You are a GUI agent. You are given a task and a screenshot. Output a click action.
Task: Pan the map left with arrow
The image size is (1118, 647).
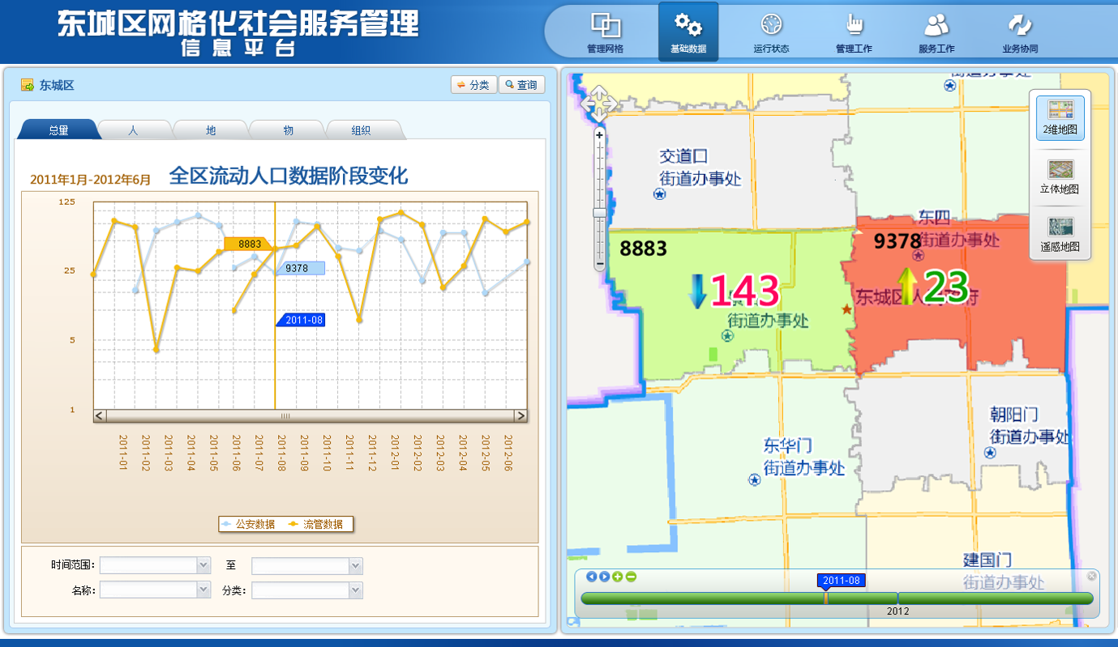(587, 104)
